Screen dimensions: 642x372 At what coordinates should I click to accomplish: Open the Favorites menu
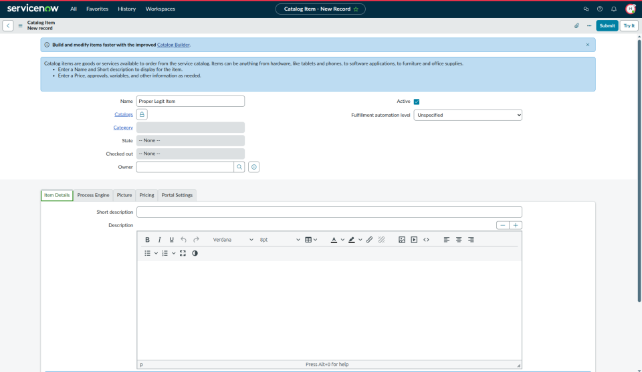(x=97, y=9)
